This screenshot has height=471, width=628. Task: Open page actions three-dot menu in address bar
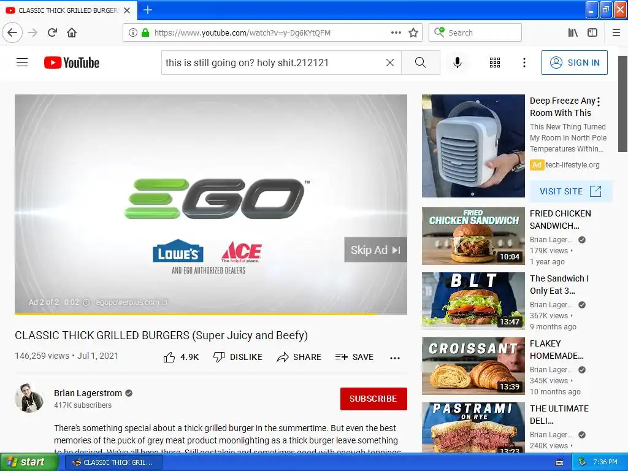[x=396, y=33]
